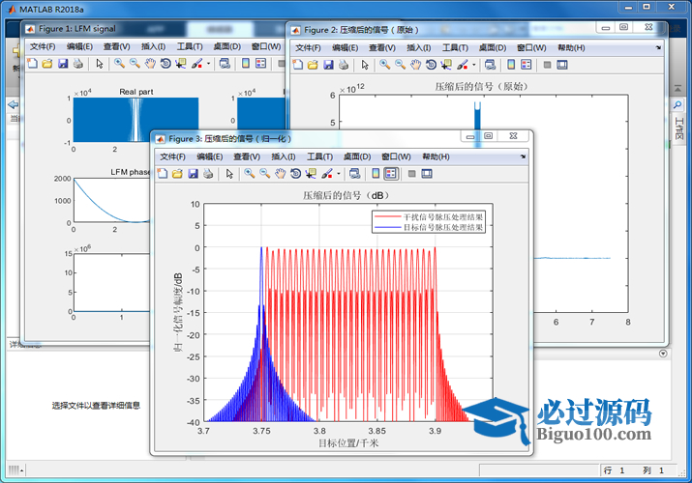692x483 pixels.
Task: Save figure icon in Figure 3 toolbar
Action: [x=193, y=174]
